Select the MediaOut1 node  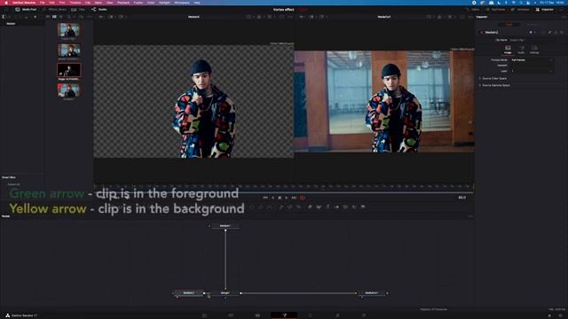372,293
